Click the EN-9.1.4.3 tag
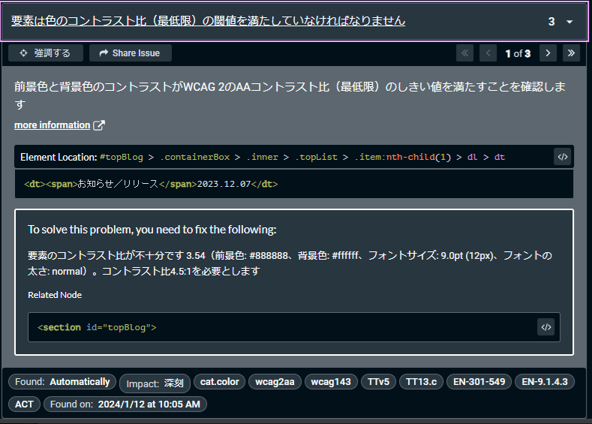The height and width of the screenshot is (424, 592). point(545,382)
